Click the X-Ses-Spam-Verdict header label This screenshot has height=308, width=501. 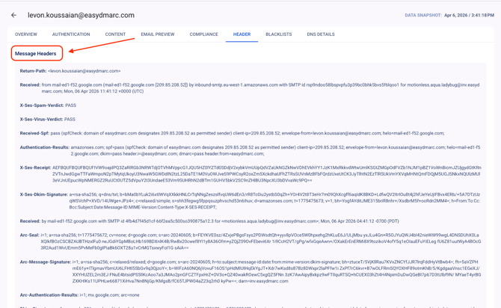pos(42,105)
